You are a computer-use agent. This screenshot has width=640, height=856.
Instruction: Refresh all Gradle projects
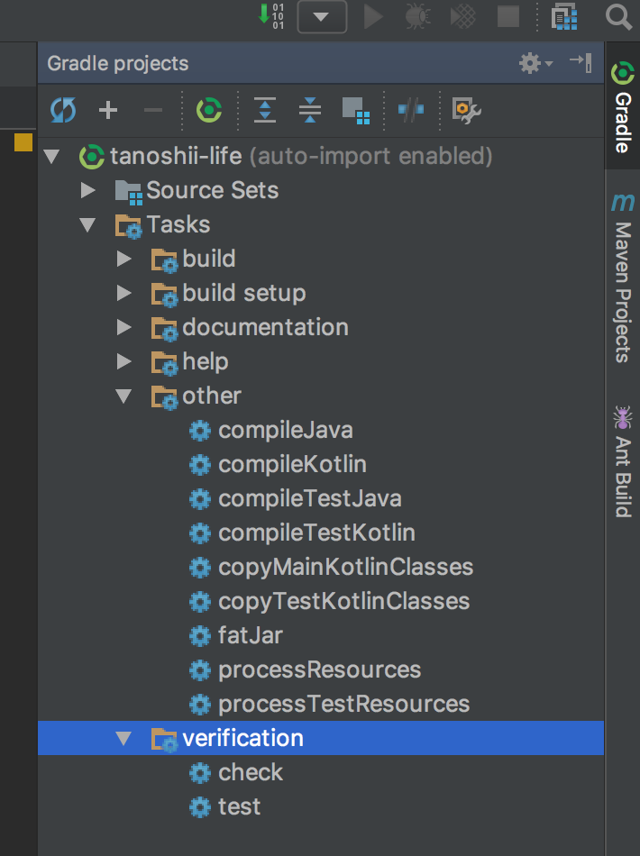pyautogui.click(x=62, y=110)
